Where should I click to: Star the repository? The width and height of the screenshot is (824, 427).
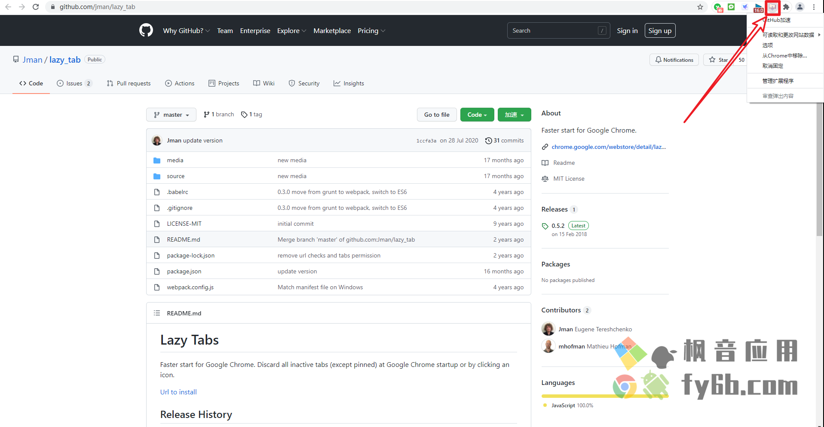click(719, 60)
